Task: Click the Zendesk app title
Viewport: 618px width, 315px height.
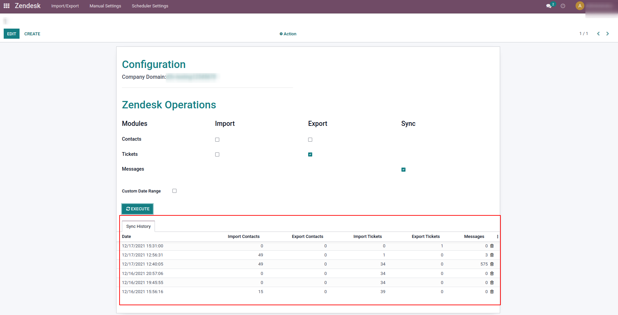Action: point(28,6)
